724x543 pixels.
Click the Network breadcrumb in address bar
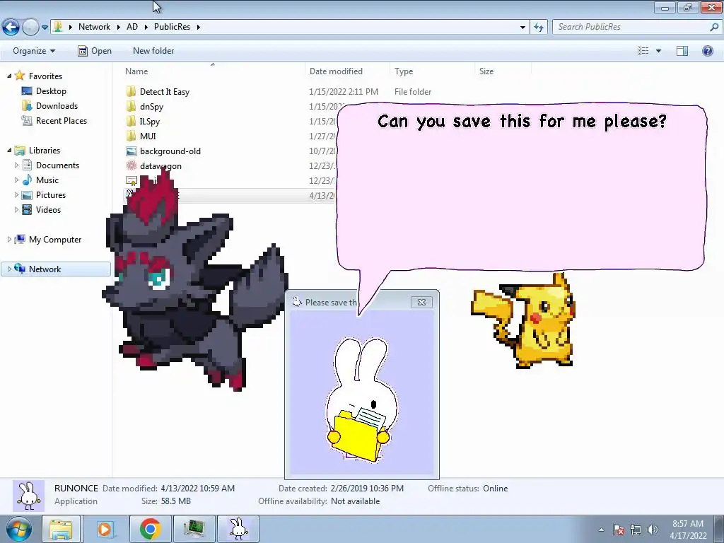coord(94,27)
